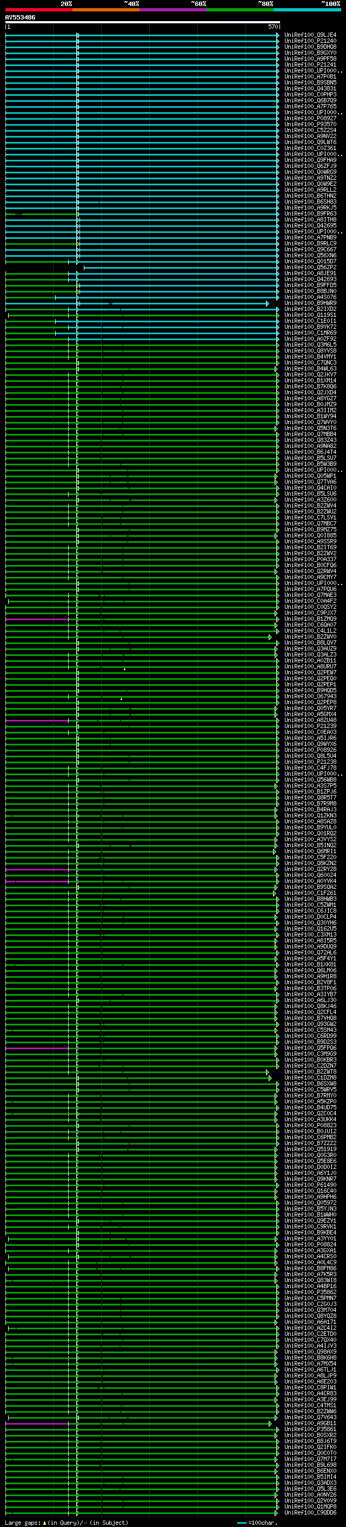Screen dimensions: 346x1527
Task: Select the AV553486 query name
Action: click(20, 18)
